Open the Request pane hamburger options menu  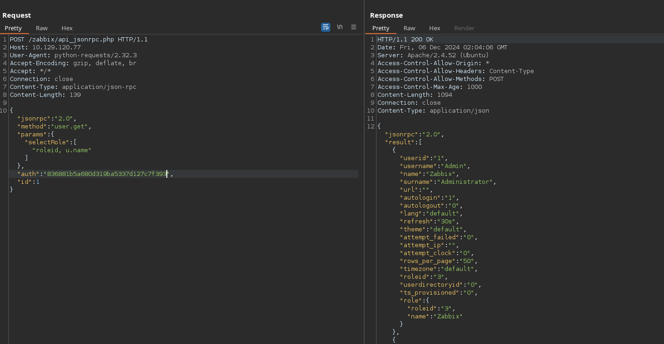pyautogui.click(x=354, y=27)
